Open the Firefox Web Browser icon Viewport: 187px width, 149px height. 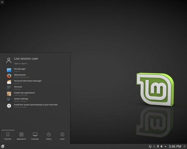point(9,76)
